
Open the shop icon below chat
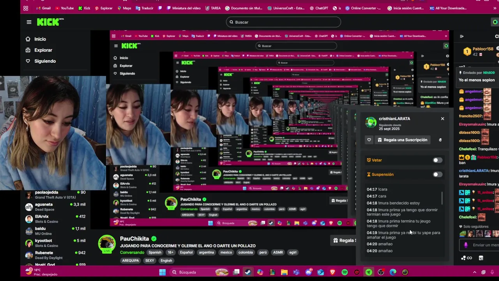click(x=481, y=258)
